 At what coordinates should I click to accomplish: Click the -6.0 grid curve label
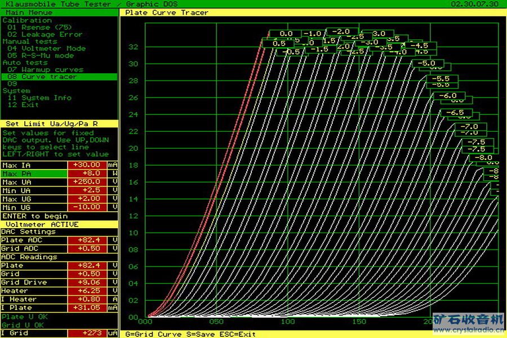pyautogui.click(x=448, y=96)
